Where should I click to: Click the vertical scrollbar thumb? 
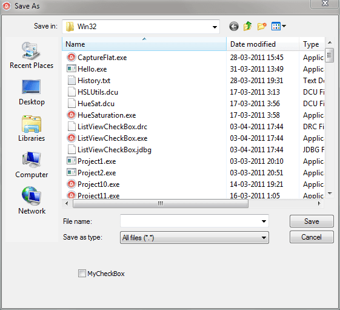(330, 55)
